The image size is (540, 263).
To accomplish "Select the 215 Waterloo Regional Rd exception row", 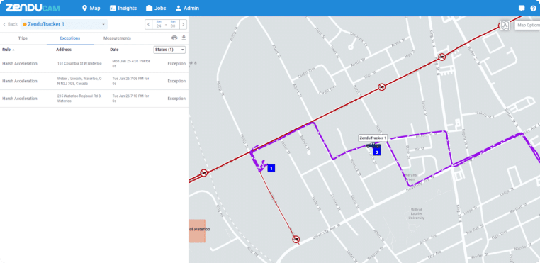I will [94, 99].
